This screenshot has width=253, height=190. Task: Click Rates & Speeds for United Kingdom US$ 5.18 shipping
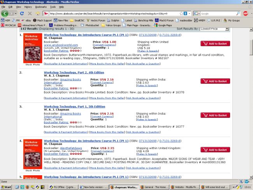[148, 51]
